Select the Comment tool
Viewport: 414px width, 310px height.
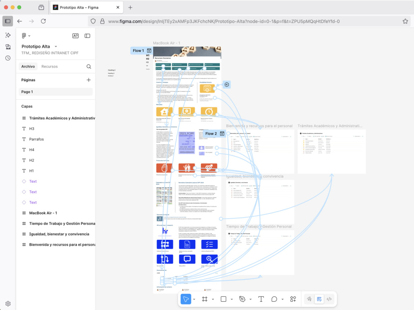tap(274, 299)
